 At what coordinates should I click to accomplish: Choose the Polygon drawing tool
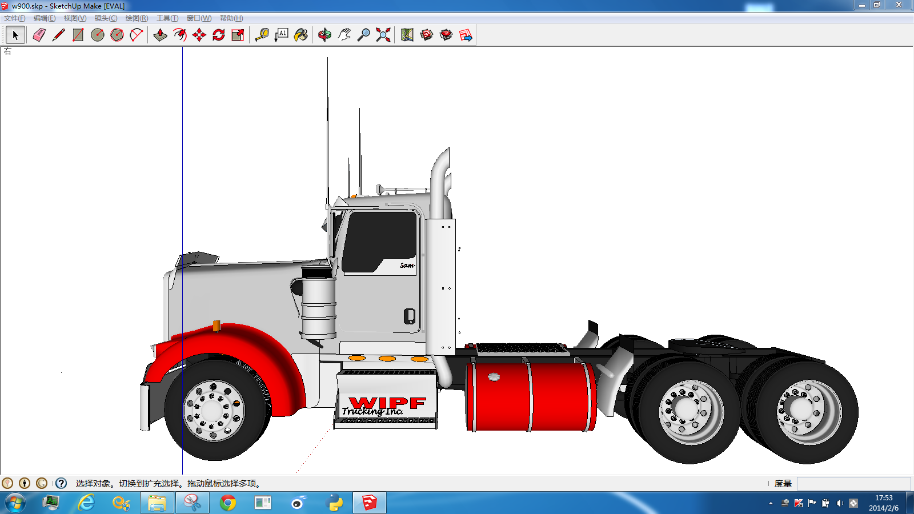(117, 35)
